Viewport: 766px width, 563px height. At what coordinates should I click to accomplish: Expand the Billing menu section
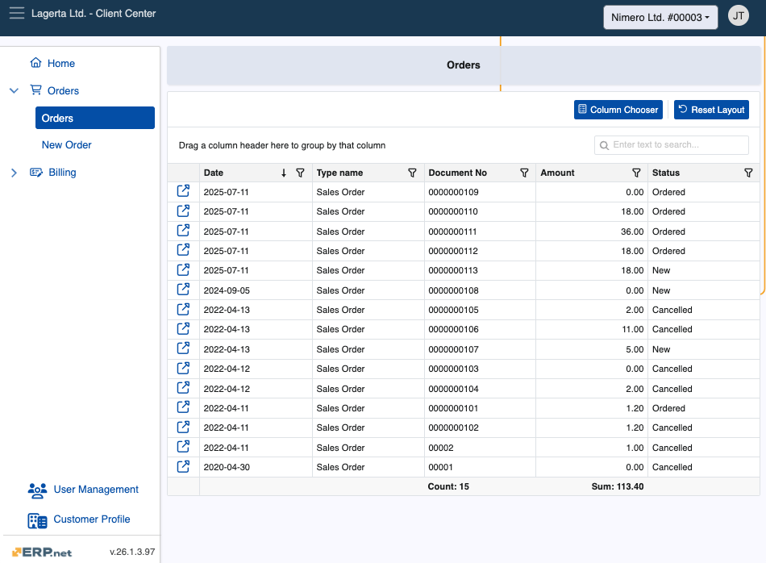pos(14,173)
